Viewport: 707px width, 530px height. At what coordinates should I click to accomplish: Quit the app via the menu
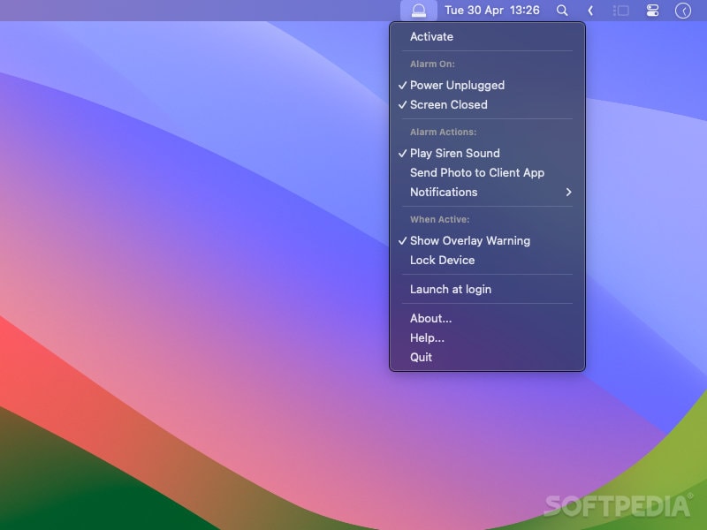420,357
